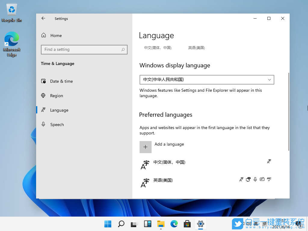Launch Microsoft Edge from the taskbar
This screenshot has width=308, height=231.
pyautogui.click(x=174, y=224)
